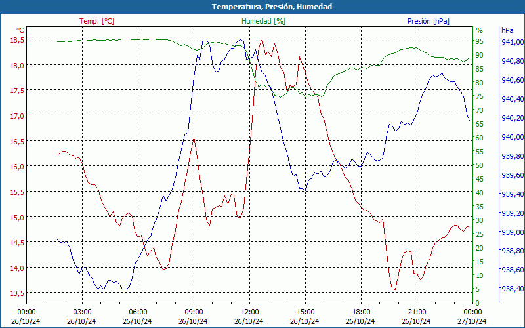The height and width of the screenshot is (328, 525).
Task: Select the blue 'Presión [hPa]' legend label
Action: 429,21
